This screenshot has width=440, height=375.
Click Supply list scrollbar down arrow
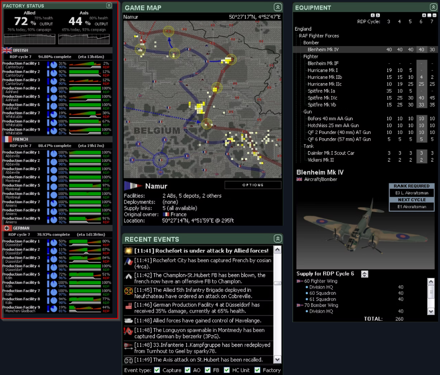click(x=431, y=311)
